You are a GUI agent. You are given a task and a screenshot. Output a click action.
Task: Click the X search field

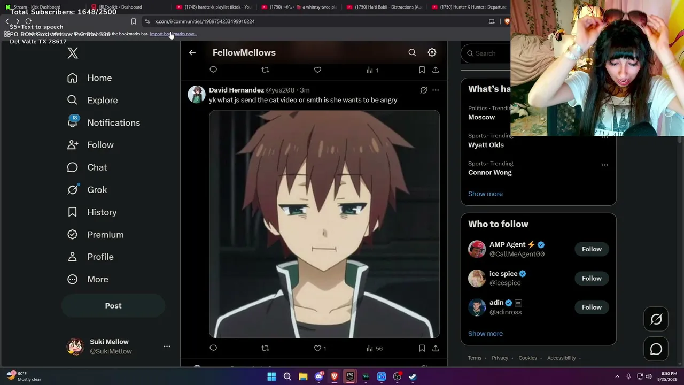point(486,53)
